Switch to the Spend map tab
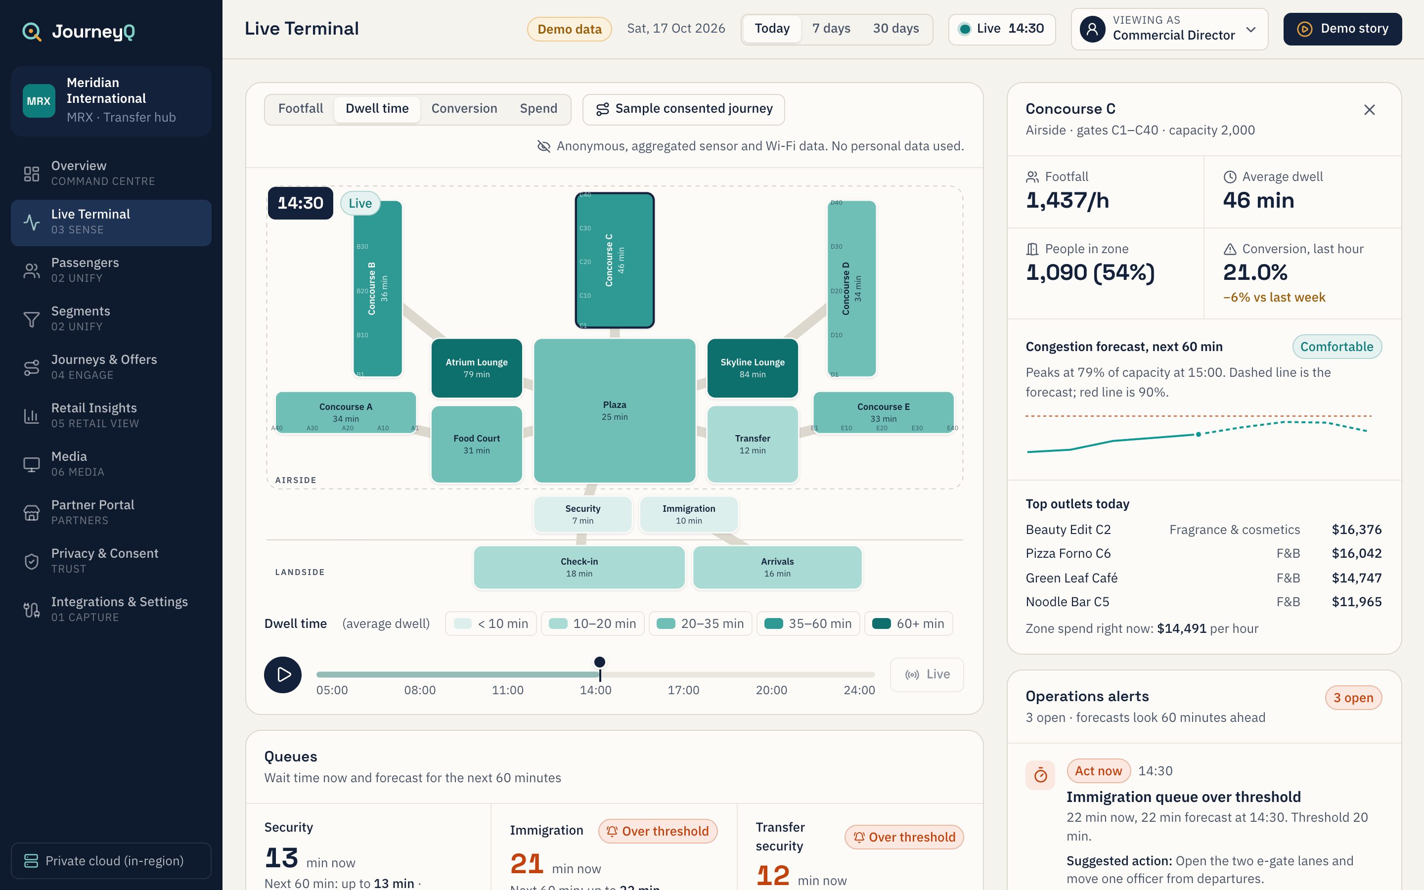This screenshot has width=1424, height=890. (538, 109)
